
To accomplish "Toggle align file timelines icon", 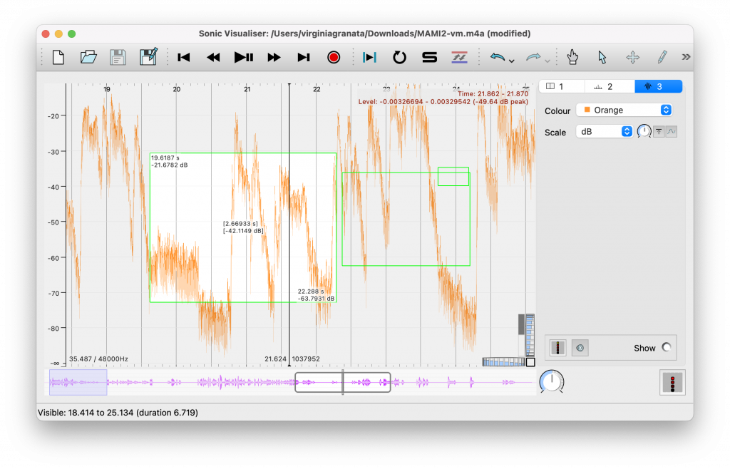I will (x=459, y=57).
